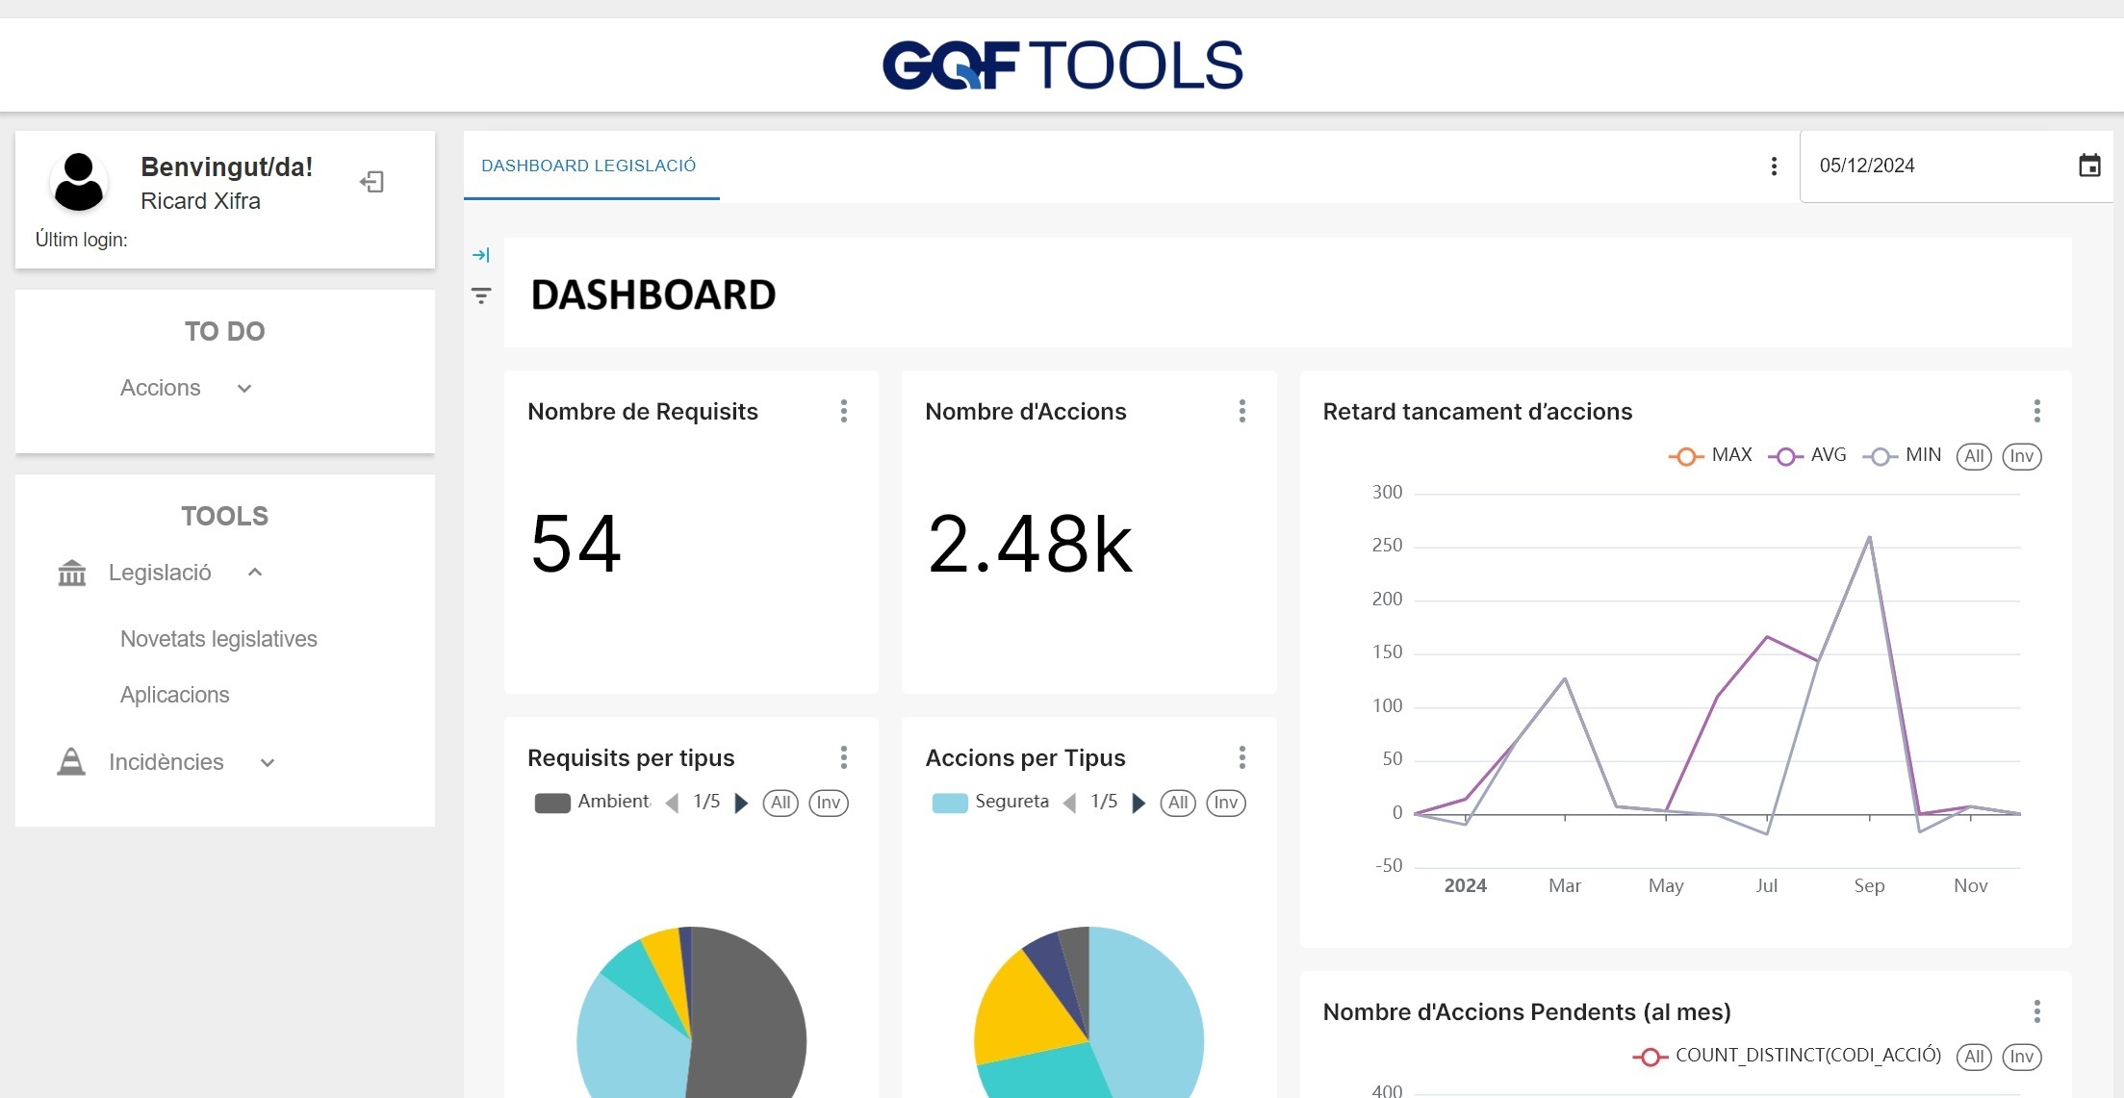This screenshot has height=1098, width=2124.
Task: Go to previous legend page in Accions per Tipus
Action: 1070,803
